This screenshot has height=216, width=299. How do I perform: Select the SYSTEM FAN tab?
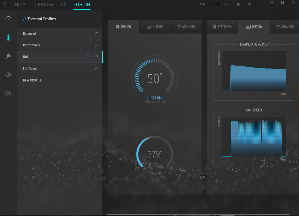click(223, 27)
